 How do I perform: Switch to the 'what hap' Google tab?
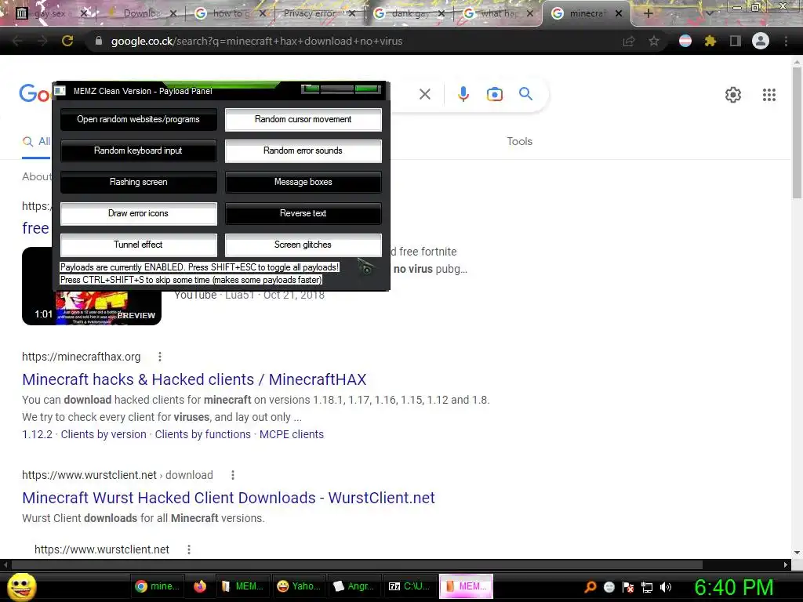(498, 13)
